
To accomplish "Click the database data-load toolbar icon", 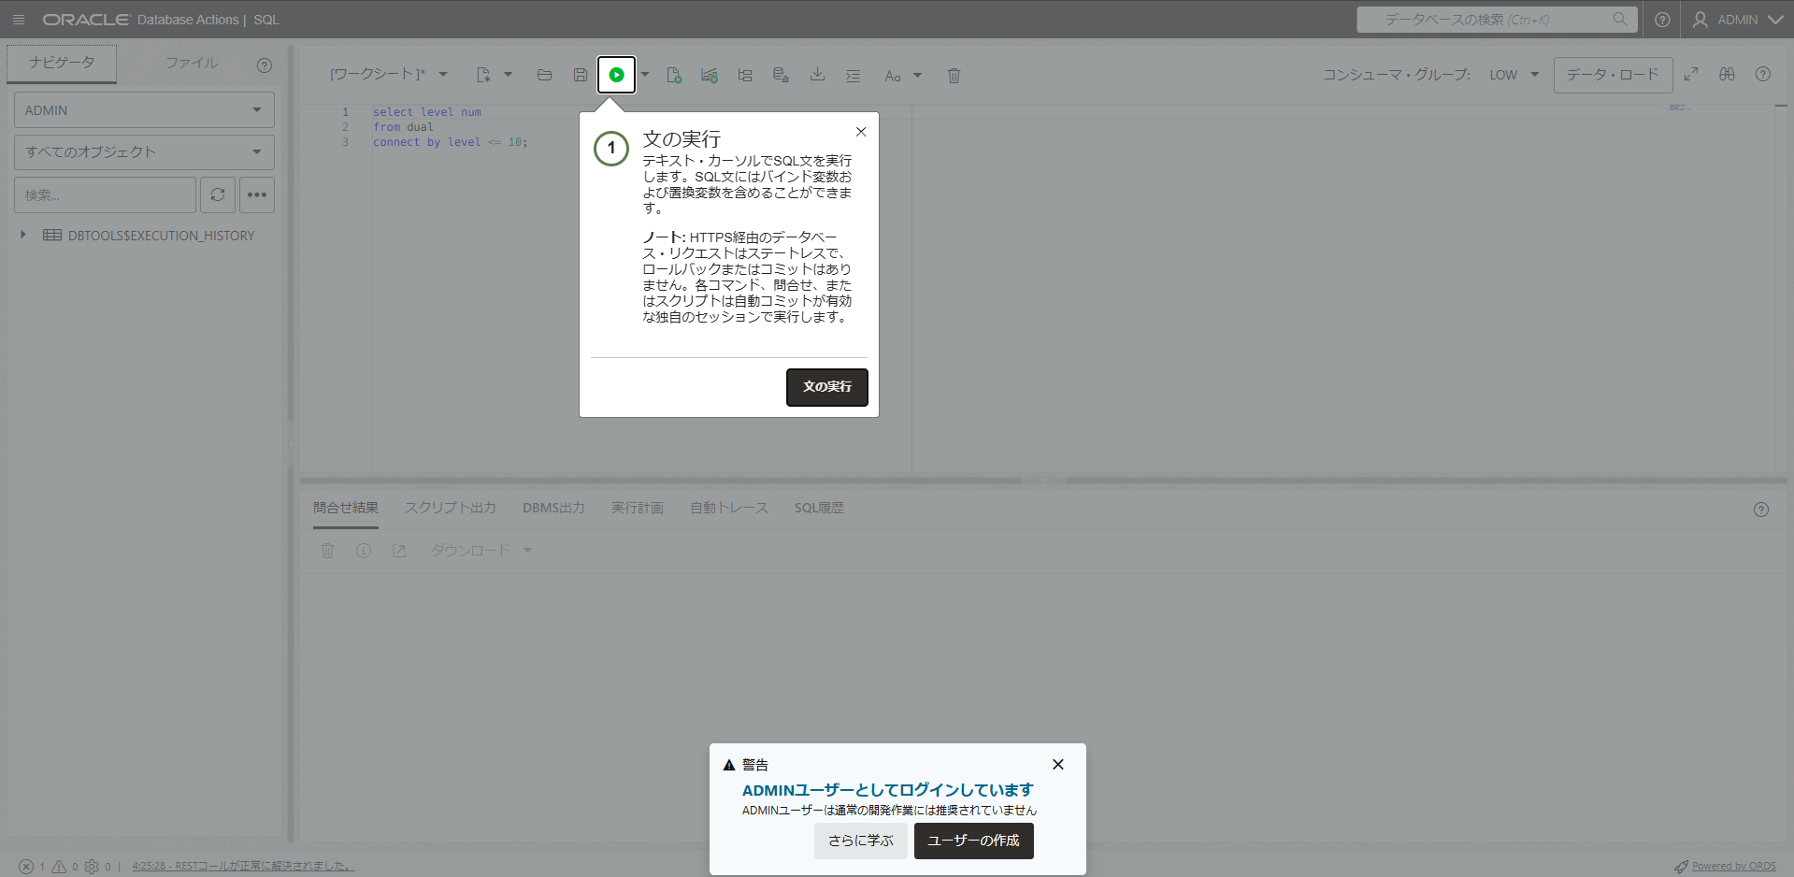I will 782,75.
